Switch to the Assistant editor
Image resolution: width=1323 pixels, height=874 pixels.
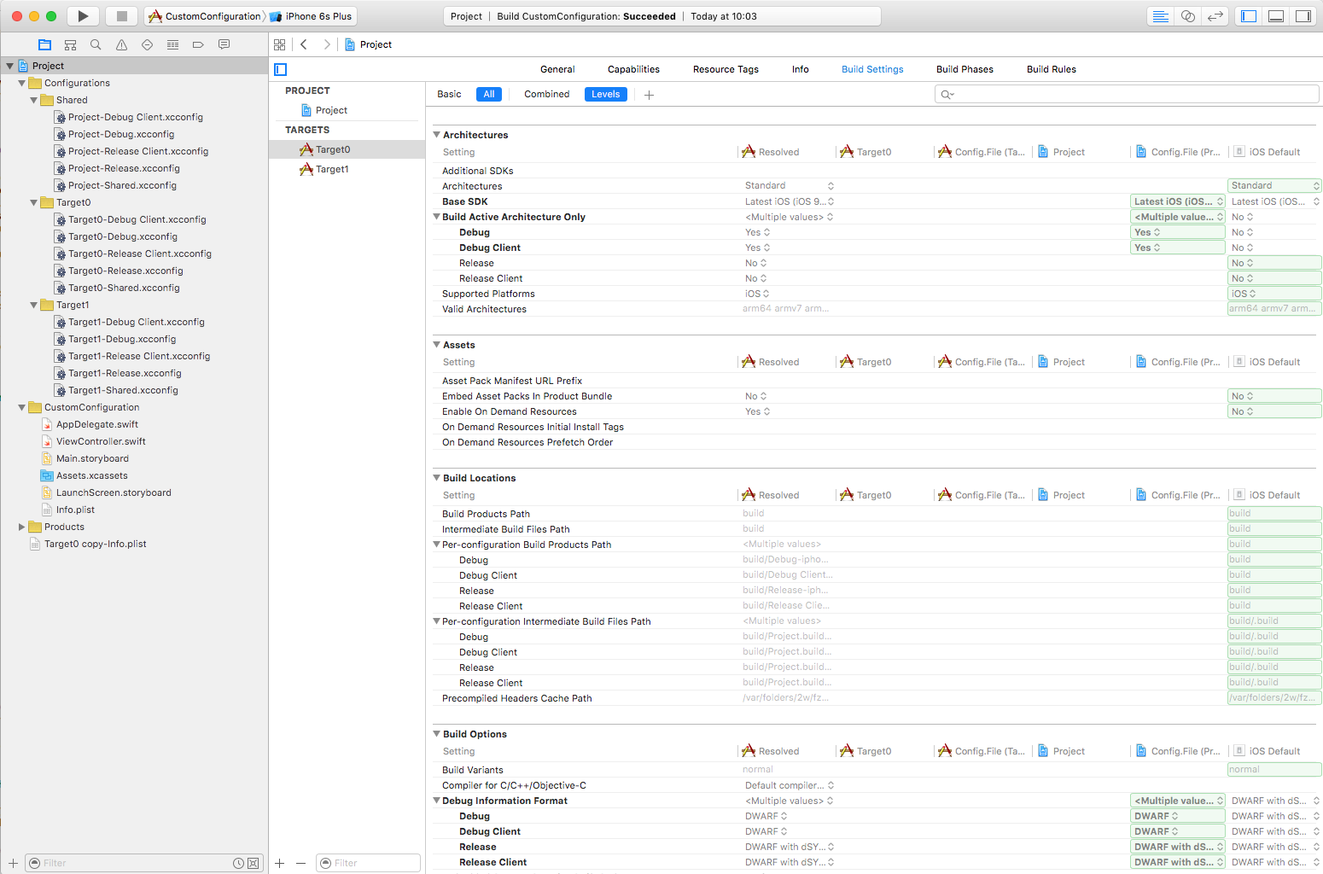(x=1187, y=16)
